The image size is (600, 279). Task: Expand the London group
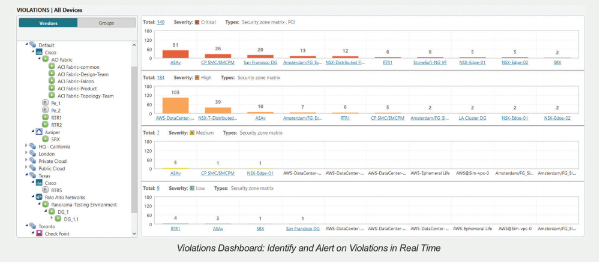coord(27,153)
